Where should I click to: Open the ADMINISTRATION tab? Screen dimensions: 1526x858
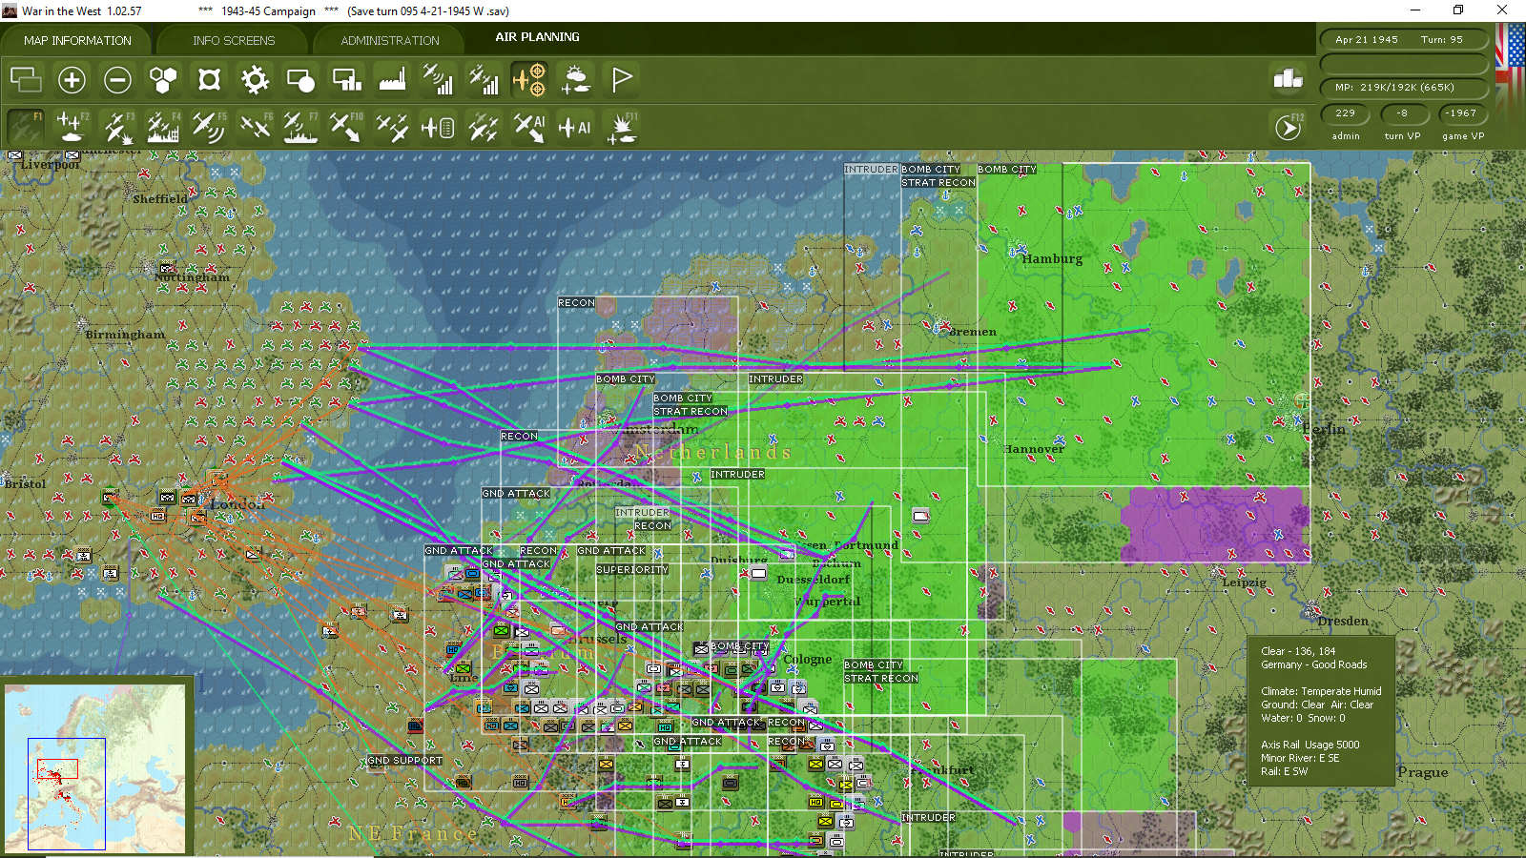(x=390, y=40)
